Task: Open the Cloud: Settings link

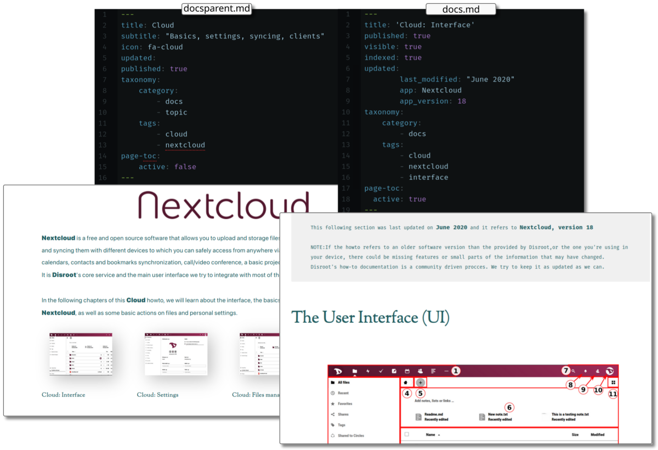Action: 157,395
